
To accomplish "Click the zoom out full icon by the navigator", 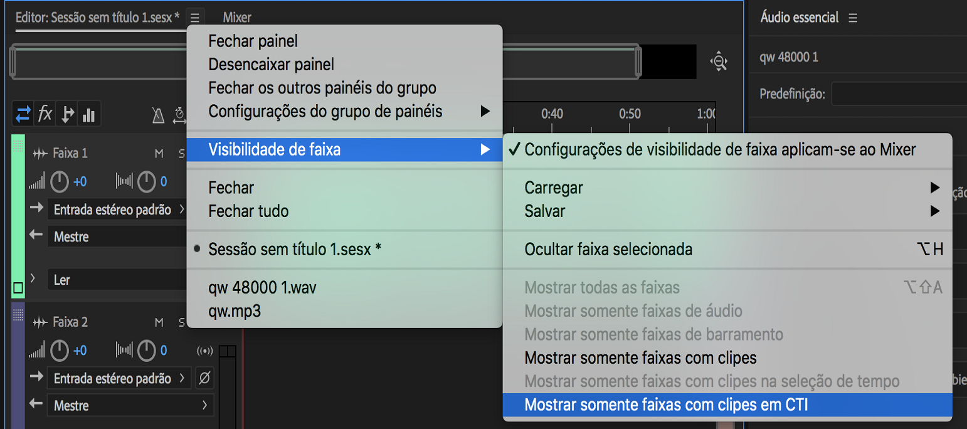I will click(x=718, y=61).
